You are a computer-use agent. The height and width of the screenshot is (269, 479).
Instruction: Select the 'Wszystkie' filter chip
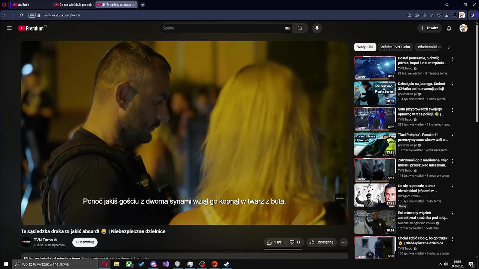tap(365, 47)
